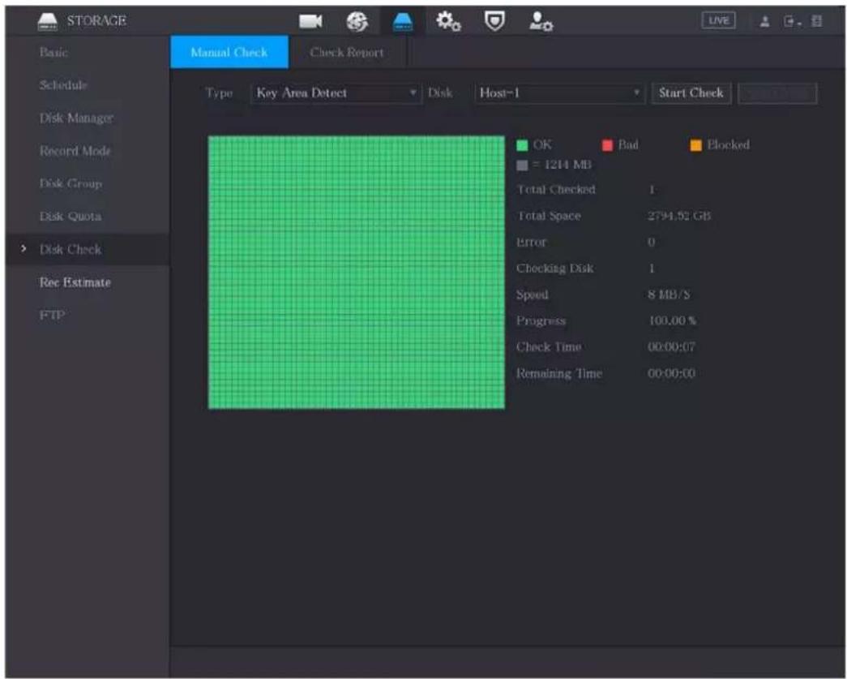This screenshot has width=847, height=679.
Task: Open the System gear settings icon
Action: click(x=448, y=21)
